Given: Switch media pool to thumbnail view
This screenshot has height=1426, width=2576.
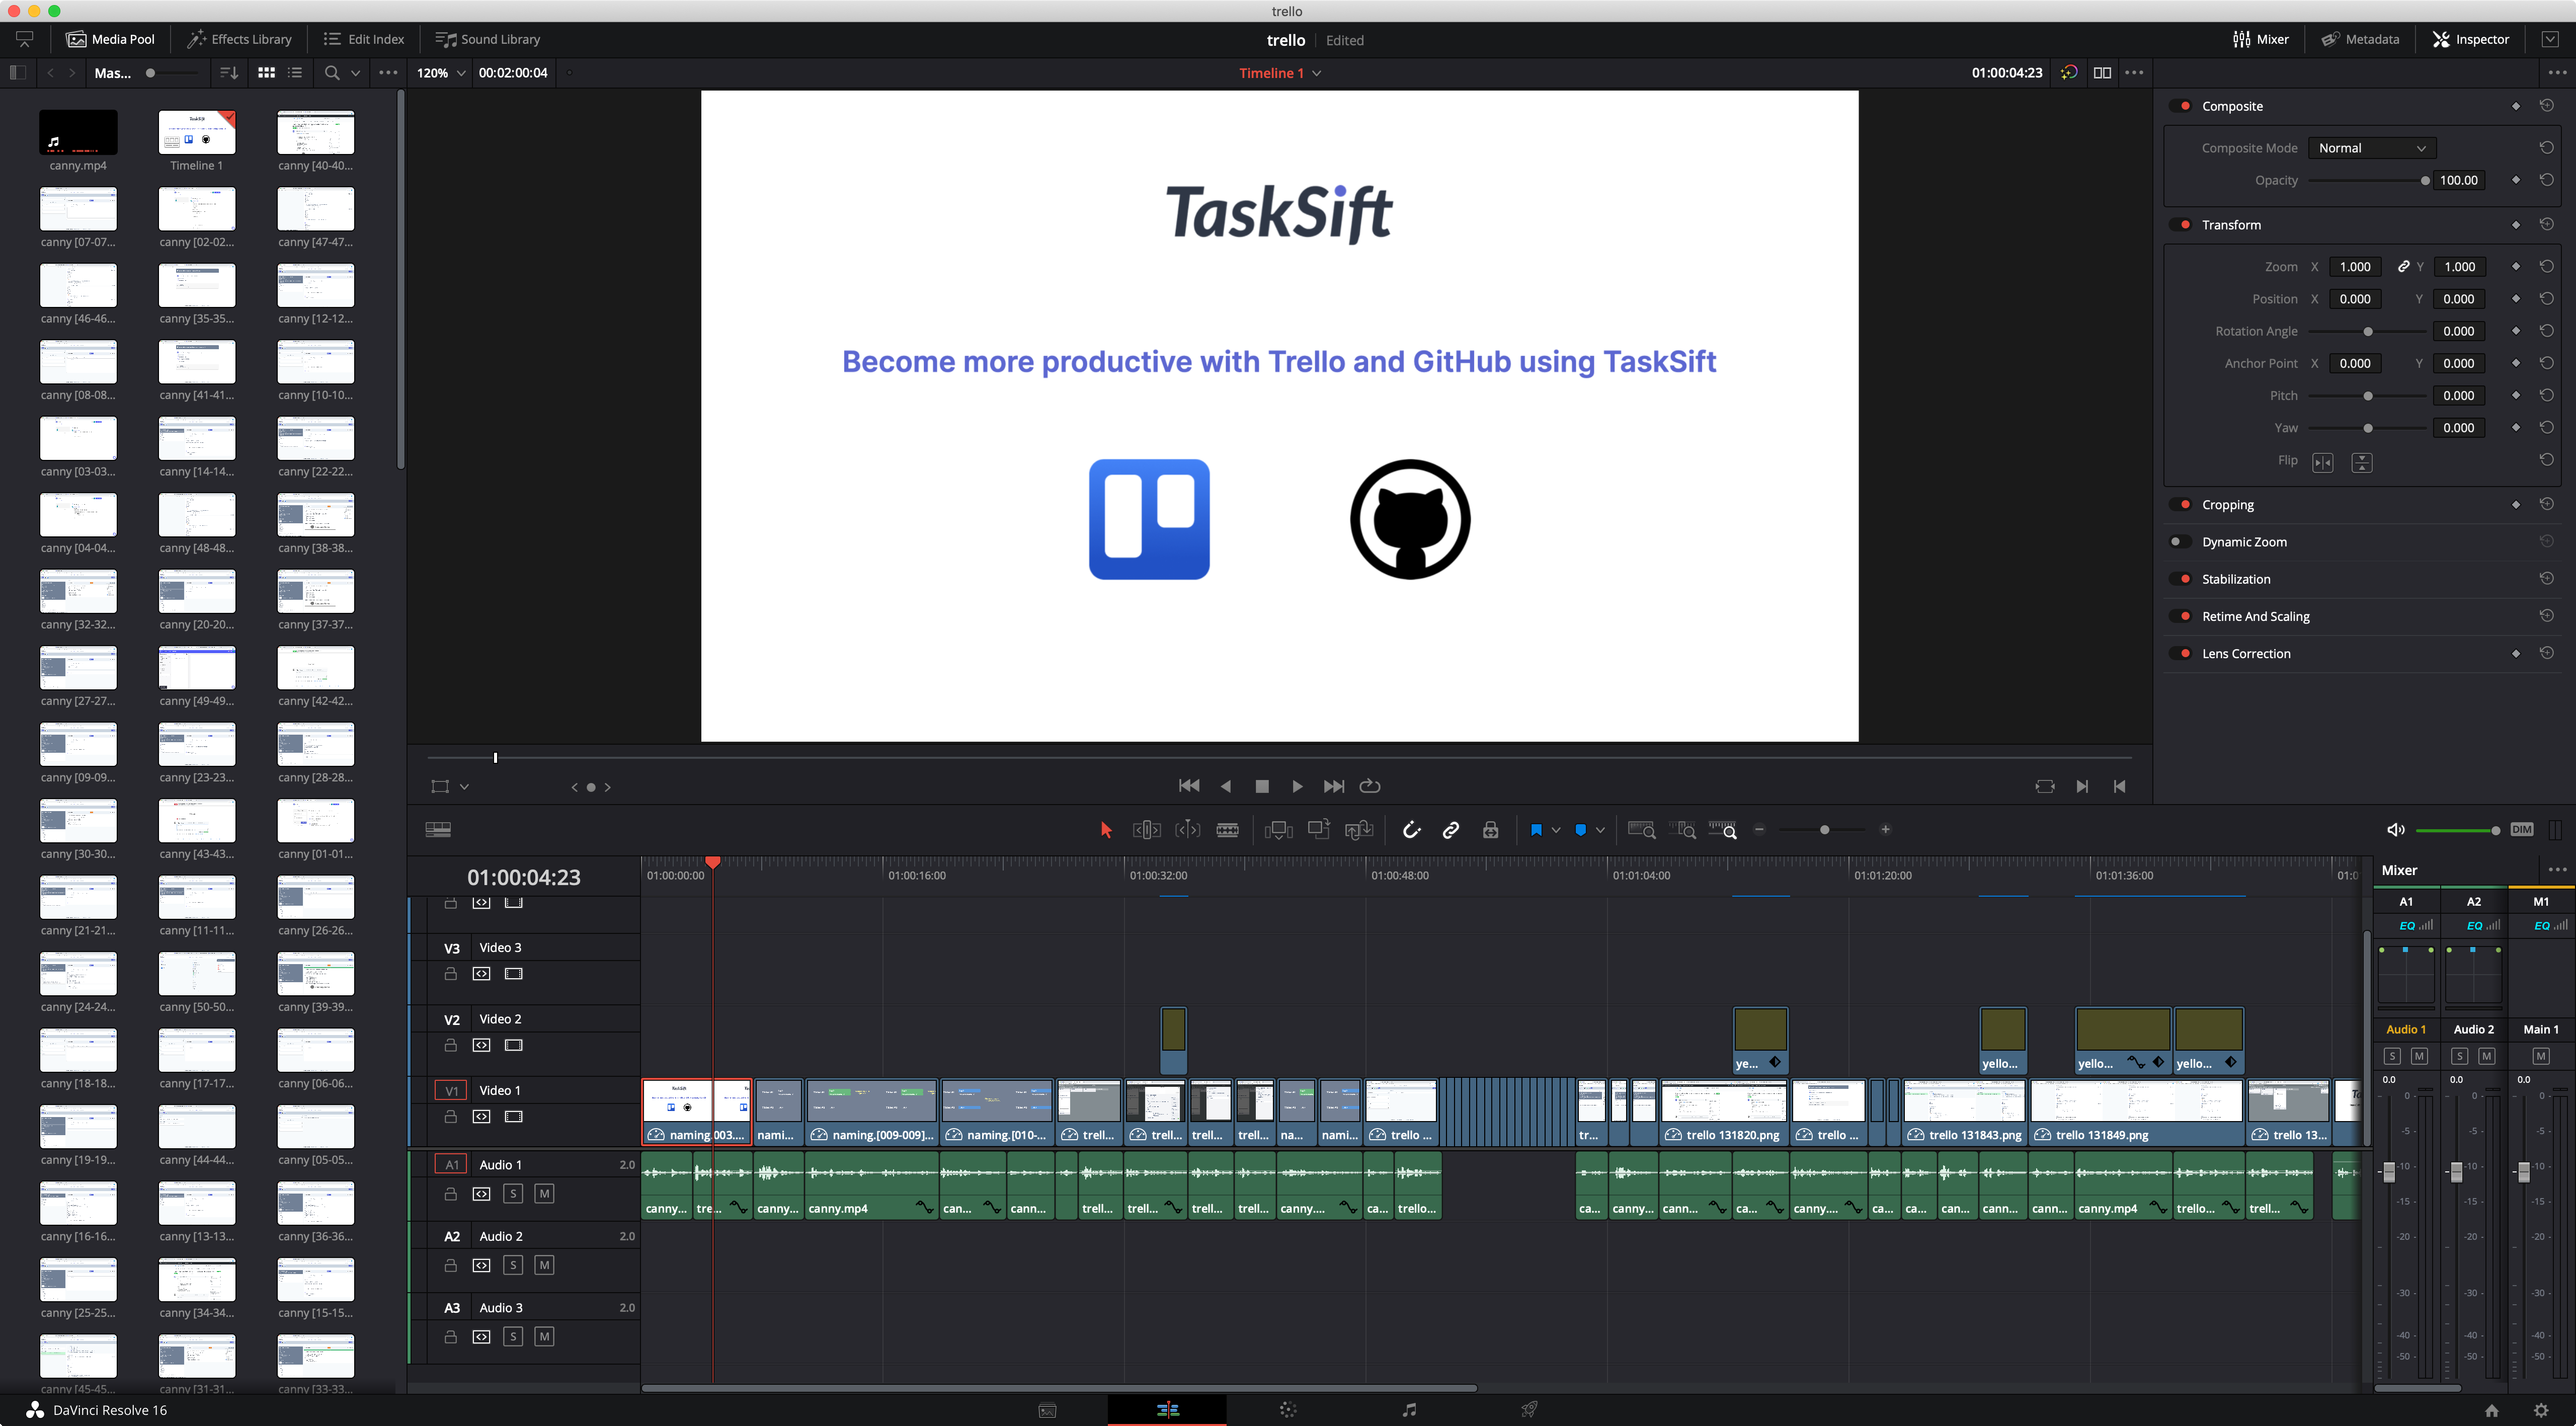Looking at the screenshot, I should (266, 73).
